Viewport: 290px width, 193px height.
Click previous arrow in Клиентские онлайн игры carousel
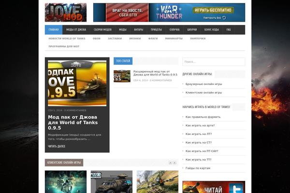pos(170,163)
